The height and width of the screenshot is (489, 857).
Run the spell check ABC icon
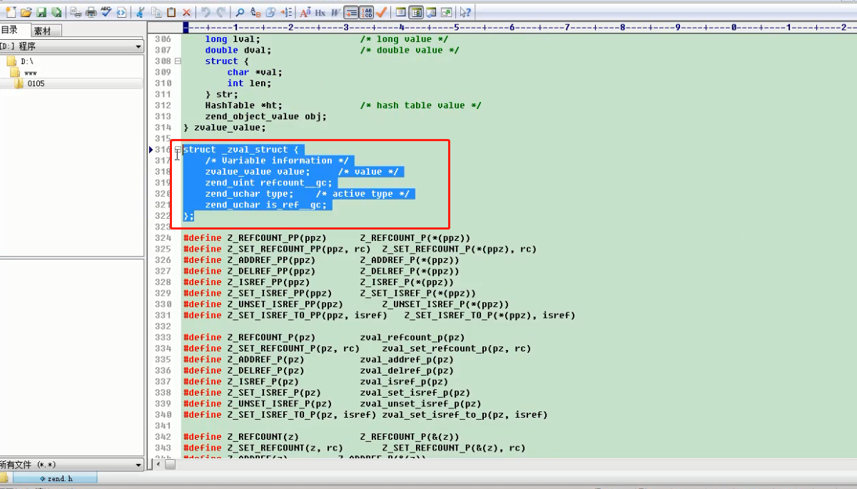pos(106,12)
